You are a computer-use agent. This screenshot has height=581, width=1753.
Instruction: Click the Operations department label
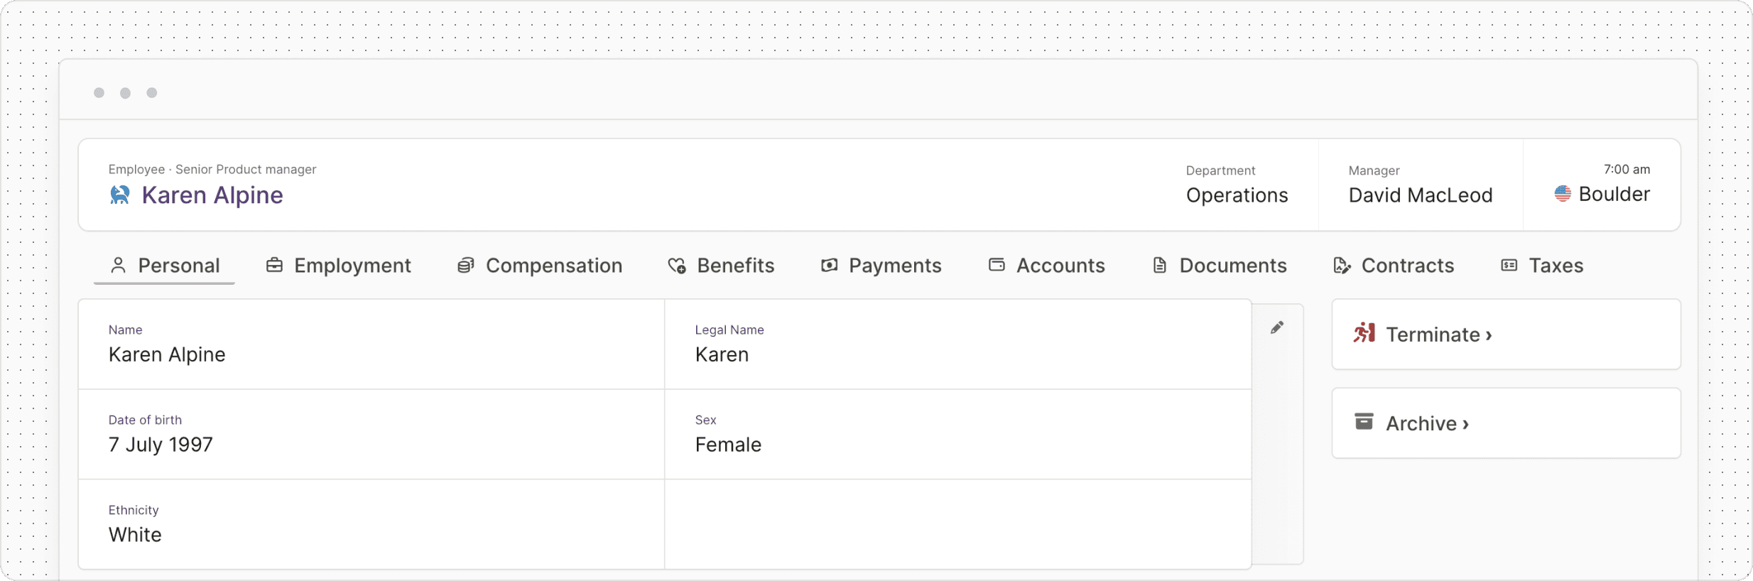click(1237, 195)
